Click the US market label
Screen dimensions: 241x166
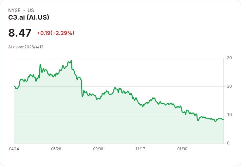point(31,10)
